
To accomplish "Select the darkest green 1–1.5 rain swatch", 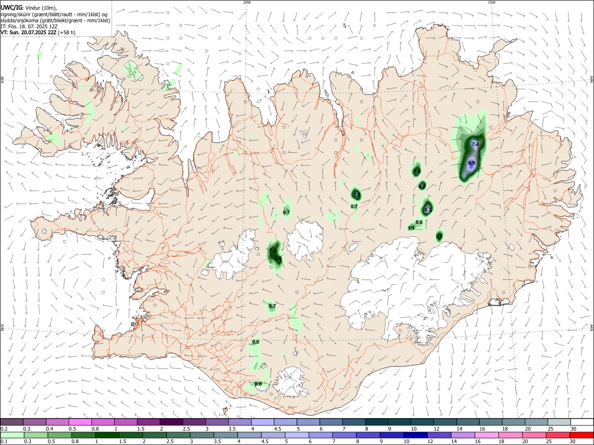I will coord(107,435).
